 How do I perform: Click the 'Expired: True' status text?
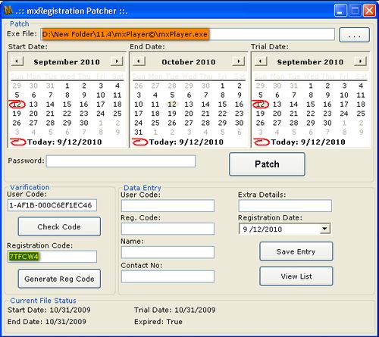158,322
